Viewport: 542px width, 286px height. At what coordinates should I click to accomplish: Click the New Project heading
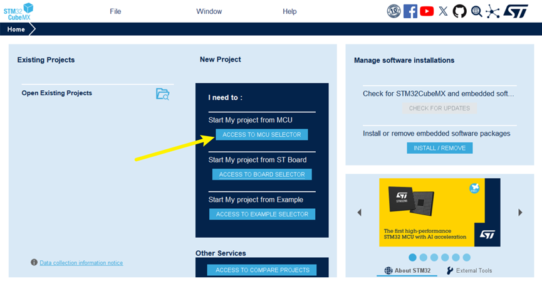220,60
